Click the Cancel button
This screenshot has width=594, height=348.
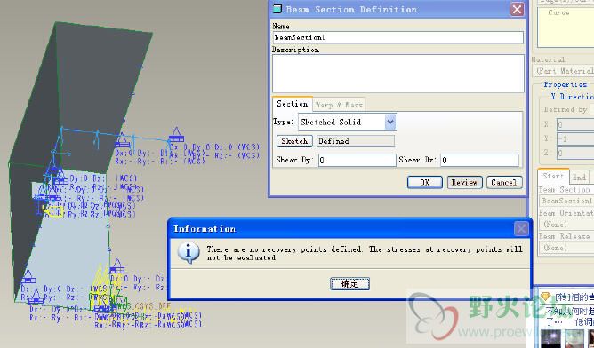(504, 182)
